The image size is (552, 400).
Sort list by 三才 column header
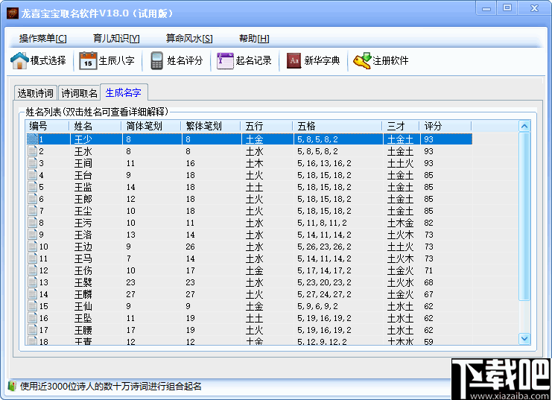coord(401,126)
